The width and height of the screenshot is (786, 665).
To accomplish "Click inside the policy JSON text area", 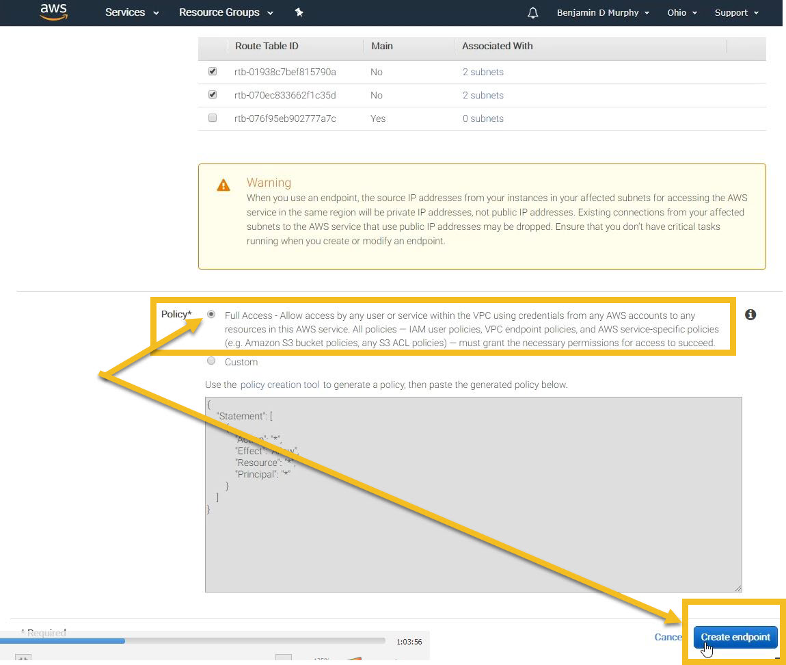I will (473, 495).
